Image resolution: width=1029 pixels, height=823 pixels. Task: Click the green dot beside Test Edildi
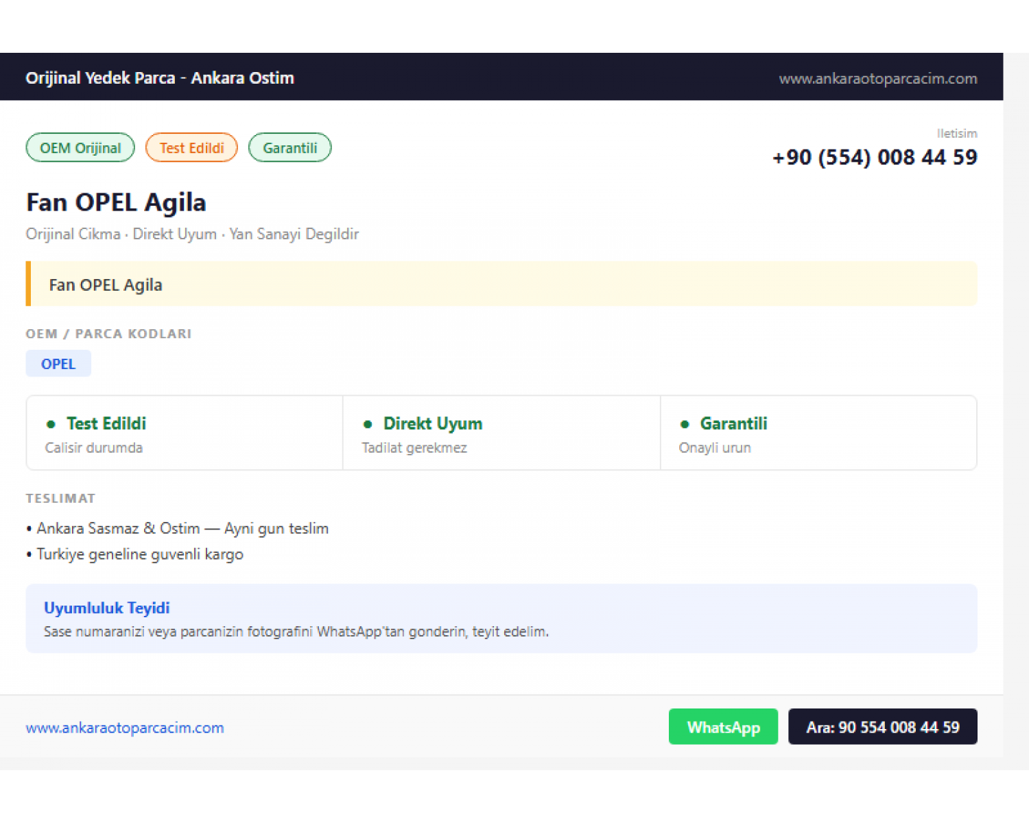tap(51, 425)
